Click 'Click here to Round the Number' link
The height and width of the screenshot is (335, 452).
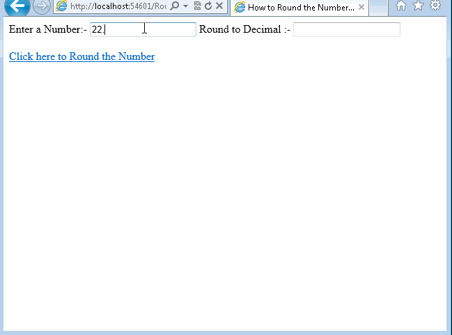[x=82, y=56]
